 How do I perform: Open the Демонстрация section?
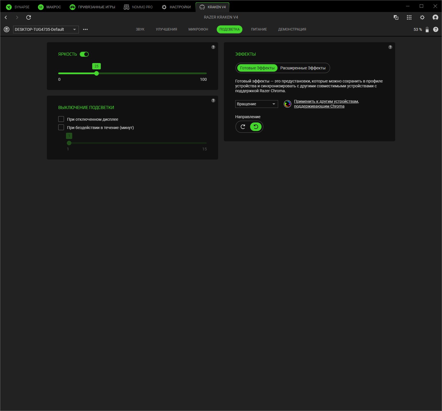pyautogui.click(x=292, y=29)
